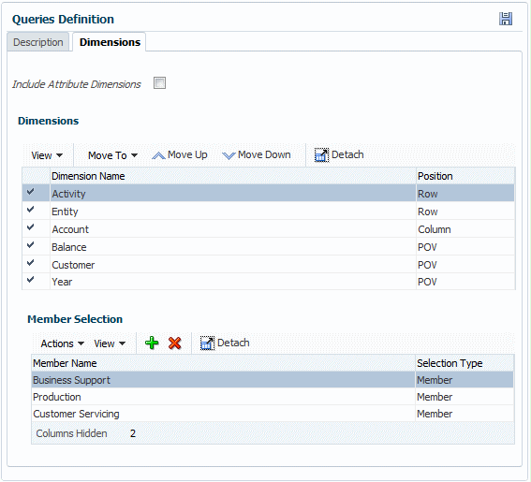Toggle the checkmark for Activity dimension

click(31, 192)
